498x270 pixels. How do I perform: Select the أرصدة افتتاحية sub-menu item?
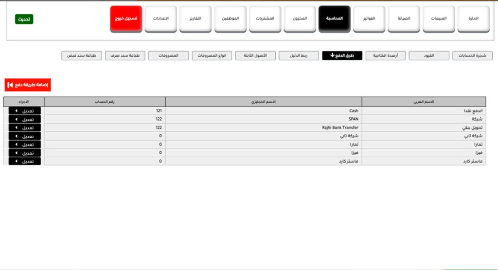[385, 56]
